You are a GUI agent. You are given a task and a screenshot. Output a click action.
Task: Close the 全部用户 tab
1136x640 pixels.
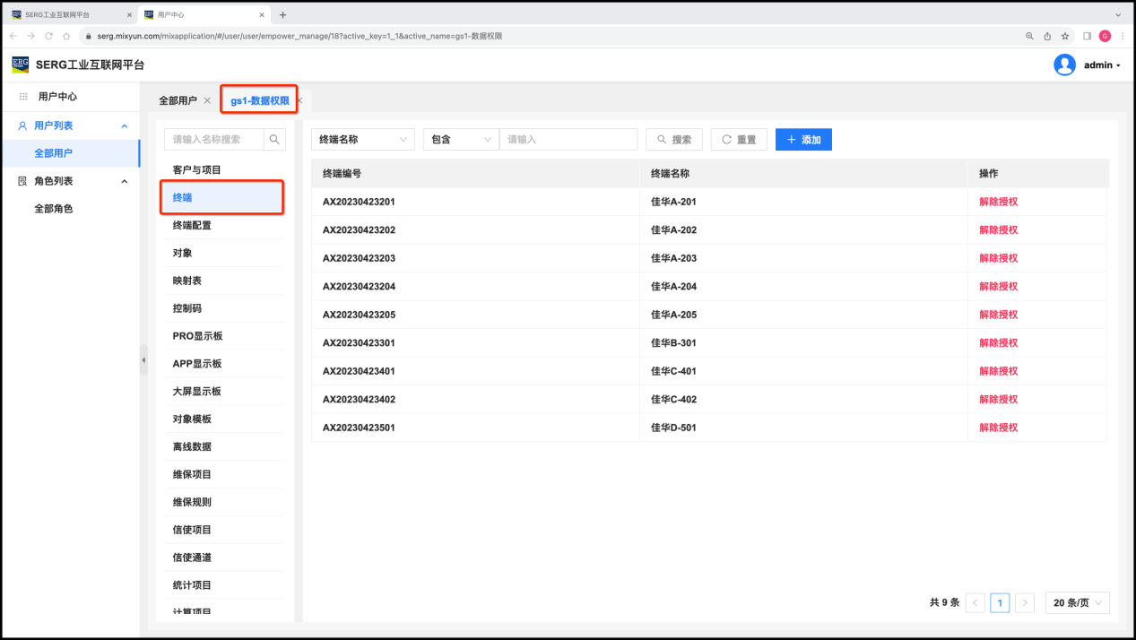207,100
